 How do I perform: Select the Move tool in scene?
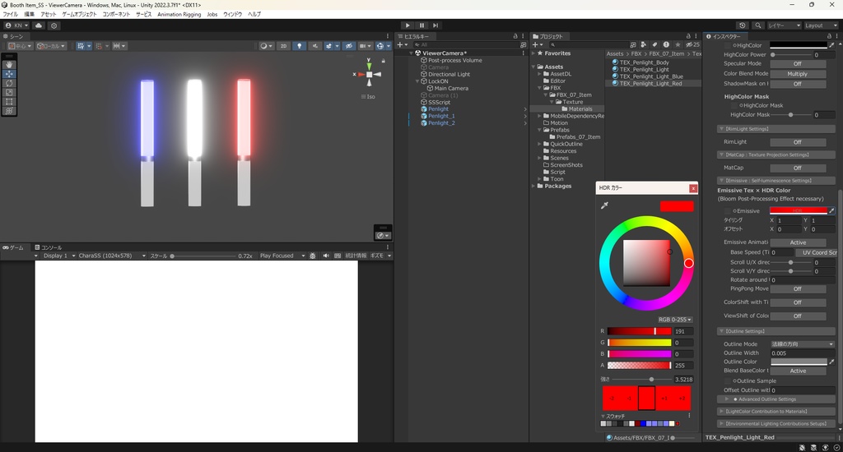pos(9,73)
